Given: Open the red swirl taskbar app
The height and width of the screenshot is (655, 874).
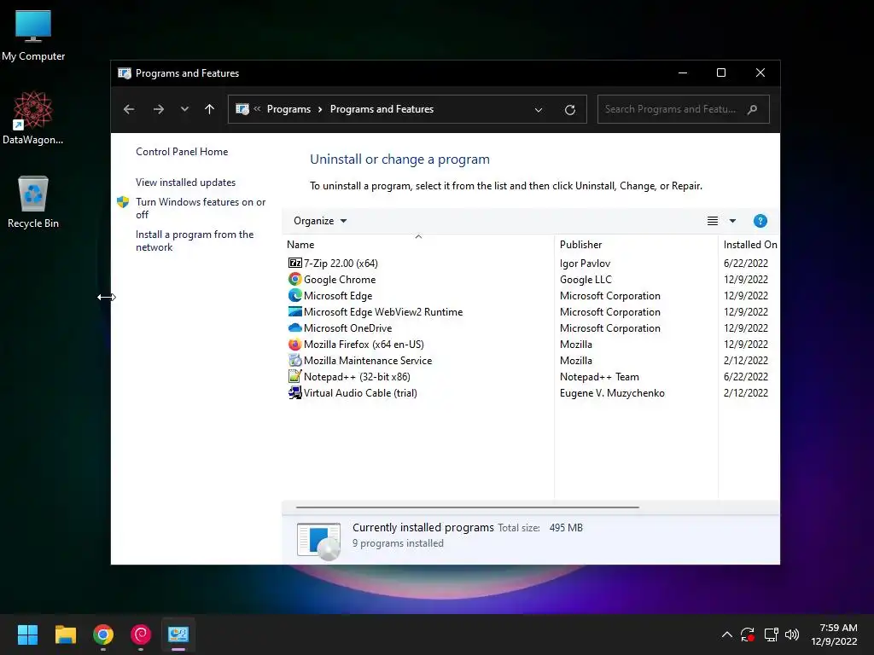Looking at the screenshot, I should pyautogui.click(x=141, y=635).
